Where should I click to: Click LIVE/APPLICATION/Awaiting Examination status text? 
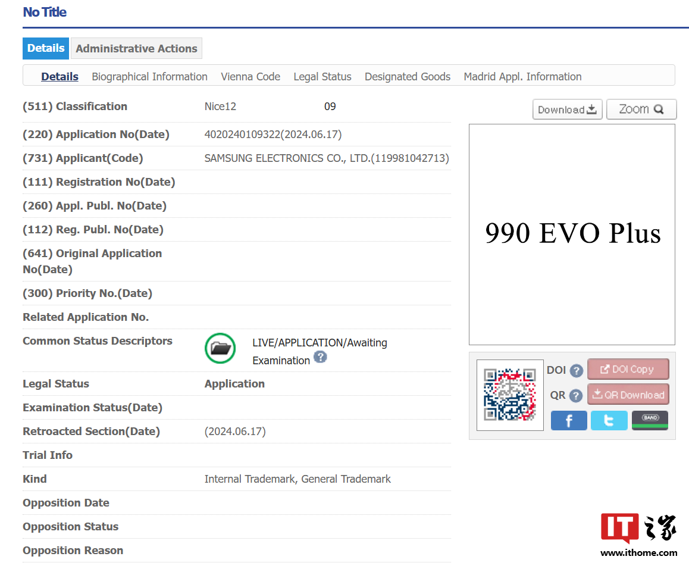320,351
